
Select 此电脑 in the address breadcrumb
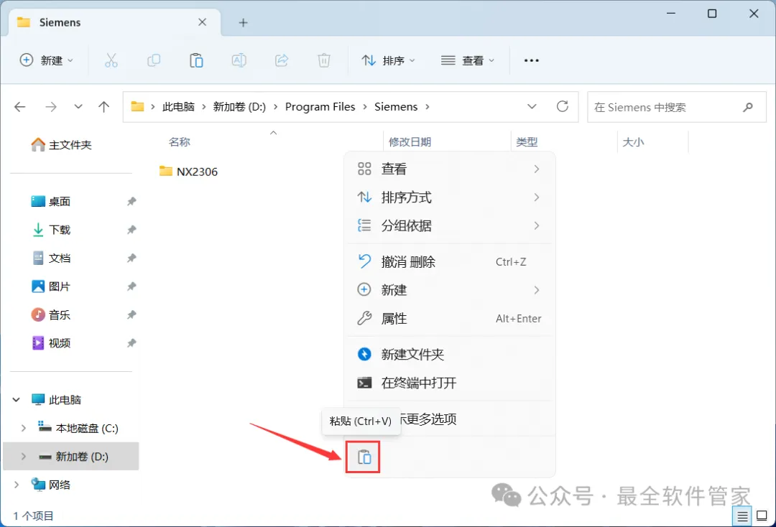(179, 107)
